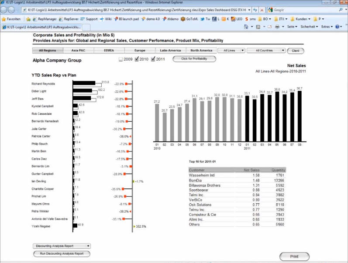
Task: Click the Net Sales column header
Action: tap(252, 170)
